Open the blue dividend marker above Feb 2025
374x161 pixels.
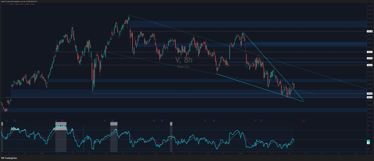coord(62,120)
